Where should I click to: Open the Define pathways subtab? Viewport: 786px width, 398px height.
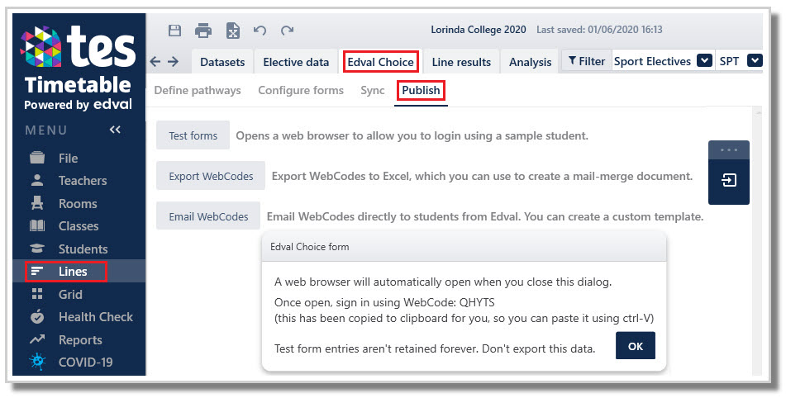click(198, 91)
